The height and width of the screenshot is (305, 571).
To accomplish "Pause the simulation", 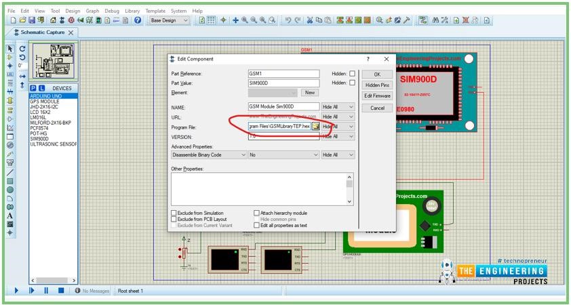I will tap(46, 291).
